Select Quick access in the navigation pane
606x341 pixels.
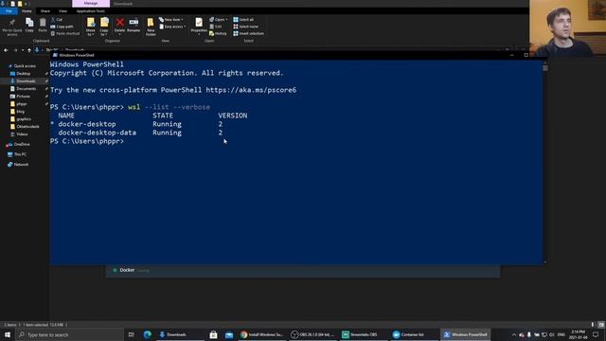(x=22, y=66)
